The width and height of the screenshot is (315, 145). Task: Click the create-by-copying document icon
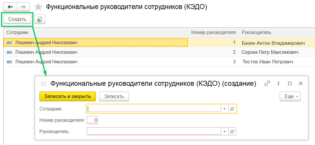click(x=40, y=19)
